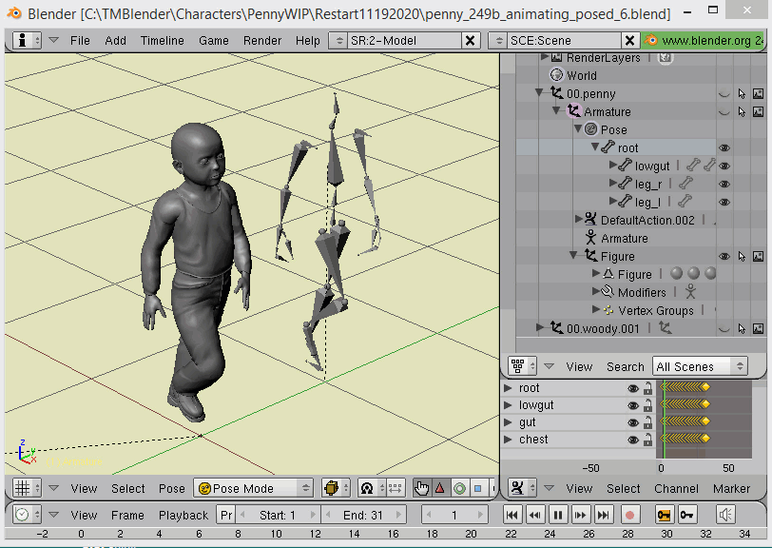Screen dimensions: 772x548
Task: Click the lock icon on chest channel
Action: [647, 440]
